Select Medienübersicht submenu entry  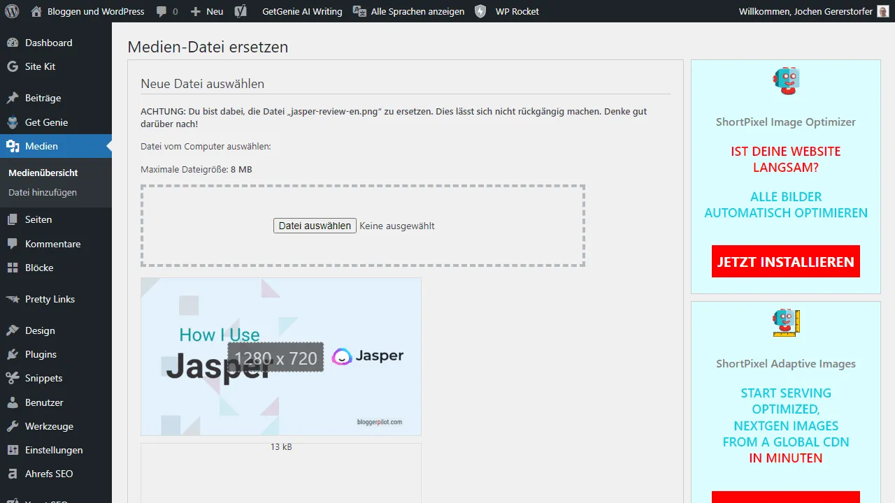tap(43, 173)
